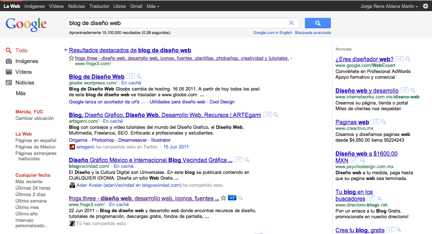Image resolution: width=432 pixels, height=234 pixels.
Task: Click the Google logo
Action: coord(26,24)
